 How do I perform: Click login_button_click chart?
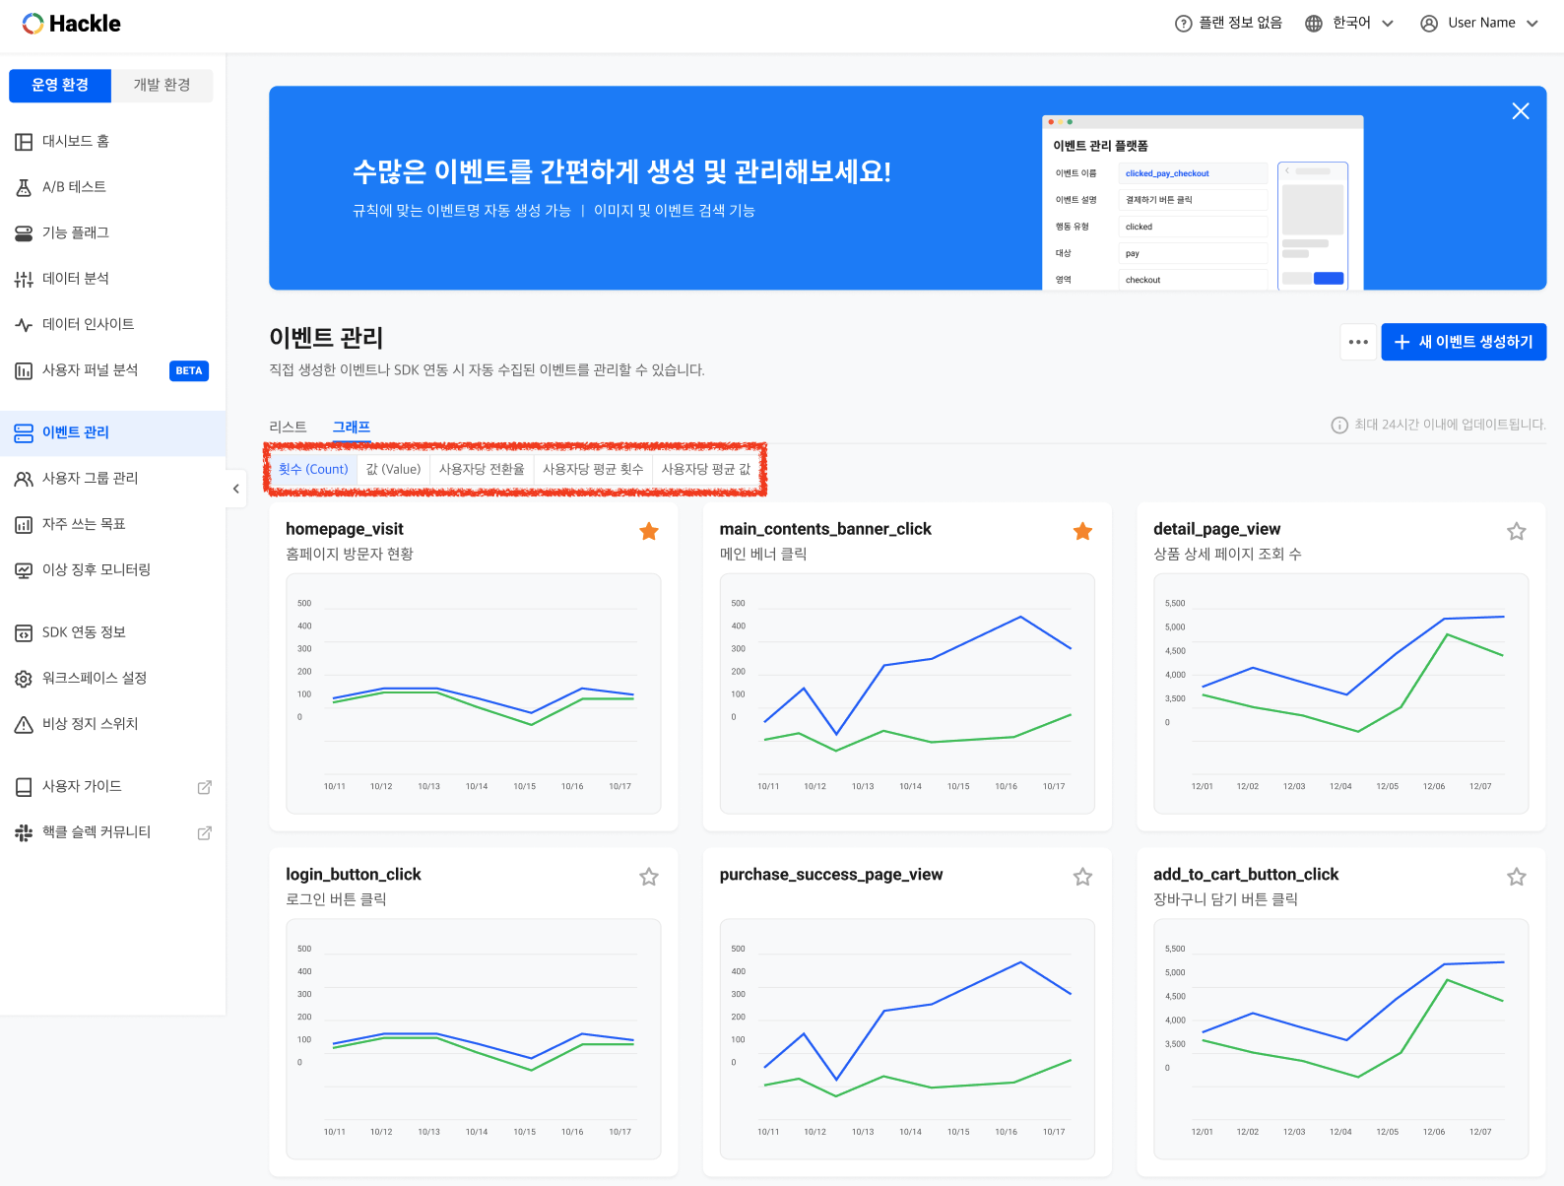pos(474,1039)
